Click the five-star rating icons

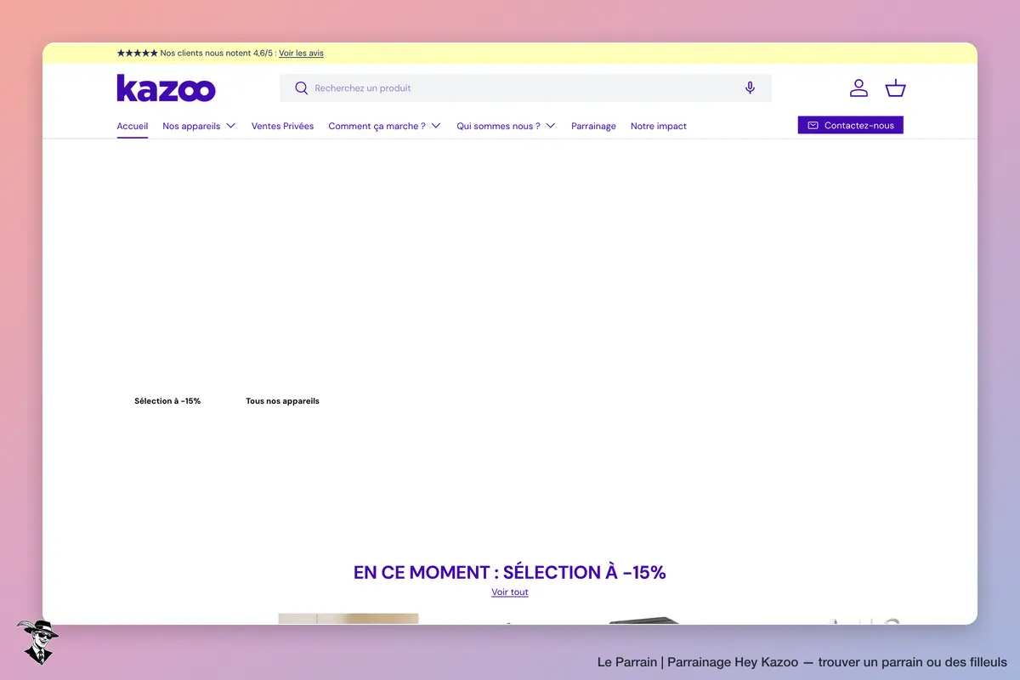[137, 53]
